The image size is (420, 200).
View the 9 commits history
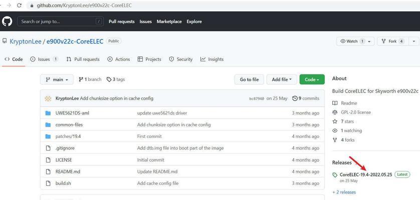pos(306,98)
